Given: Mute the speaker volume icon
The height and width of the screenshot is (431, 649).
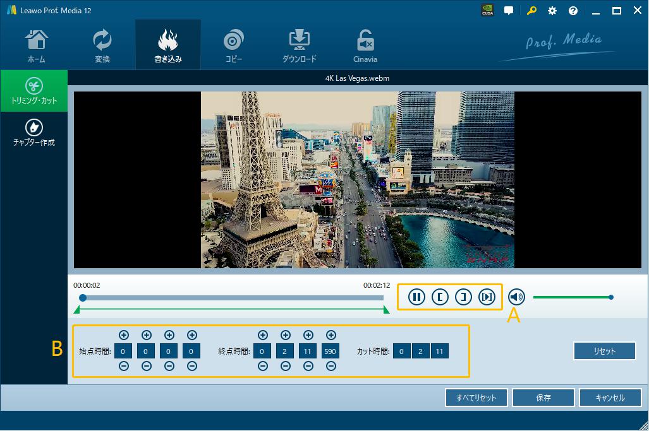Looking at the screenshot, I should coord(516,297).
